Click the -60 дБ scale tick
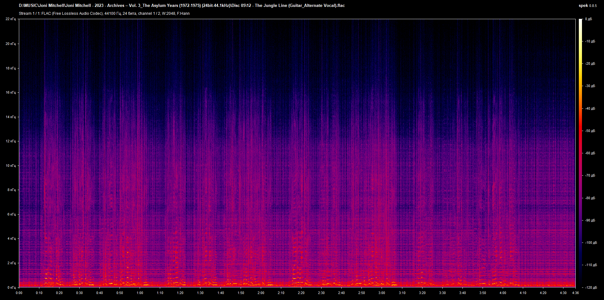 click(x=589, y=153)
